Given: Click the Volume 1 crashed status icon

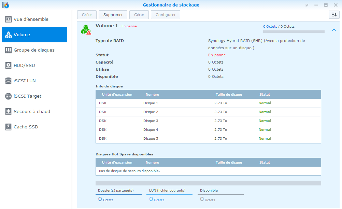Looking at the screenshot, I should [x=86, y=30].
